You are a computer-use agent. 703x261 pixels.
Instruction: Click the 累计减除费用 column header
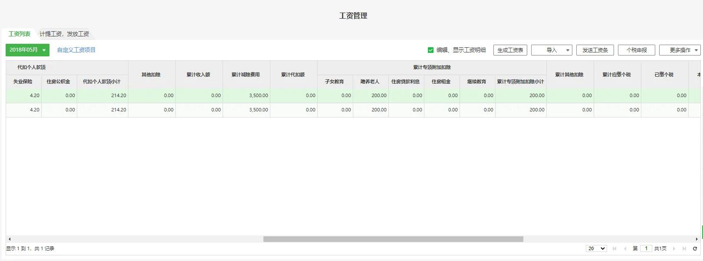tap(246, 75)
